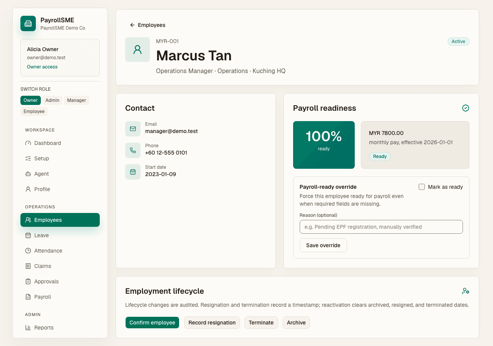
Task: Click the Terminate button
Action: point(261,323)
